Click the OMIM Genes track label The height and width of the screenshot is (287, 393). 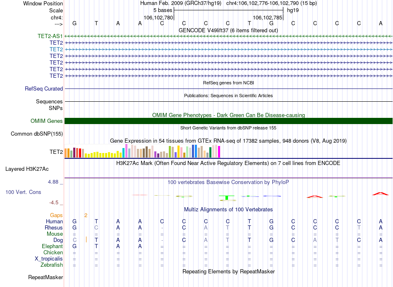[47, 121]
